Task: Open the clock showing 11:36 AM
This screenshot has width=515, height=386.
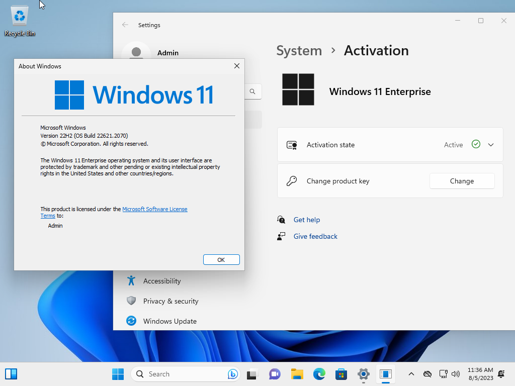Action: (480, 374)
